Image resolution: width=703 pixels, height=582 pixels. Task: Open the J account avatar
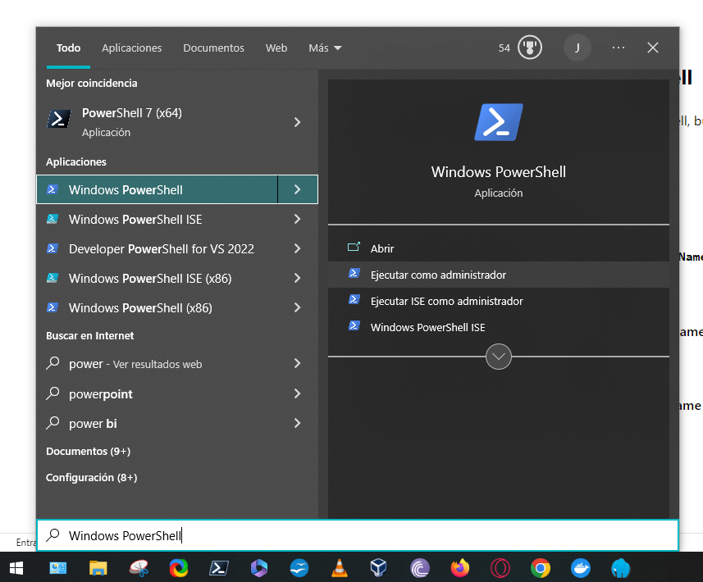tap(577, 48)
